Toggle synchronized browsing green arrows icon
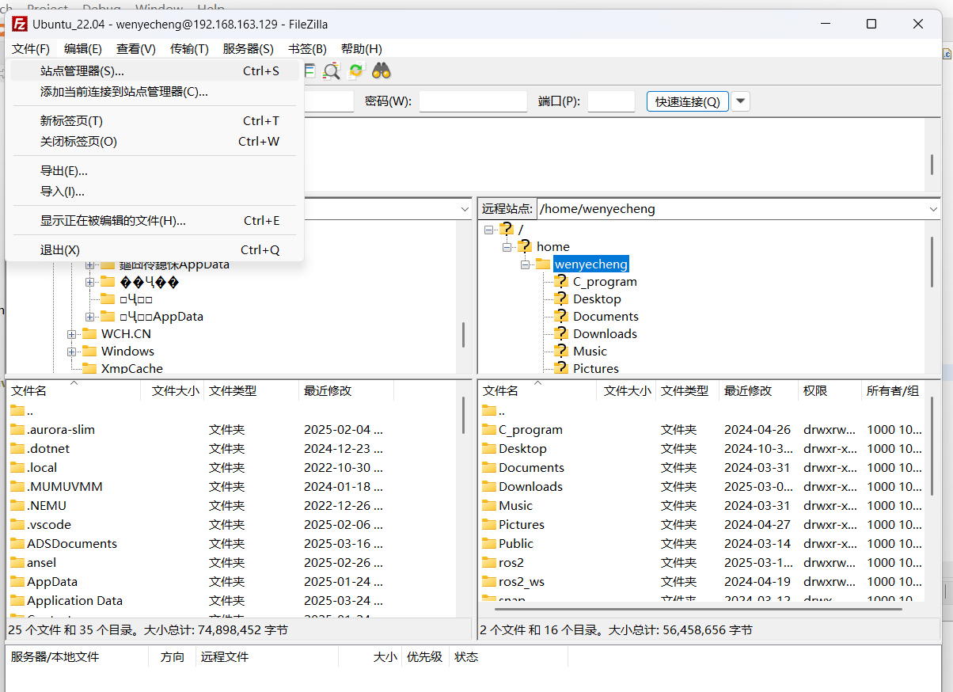 point(356,70)
